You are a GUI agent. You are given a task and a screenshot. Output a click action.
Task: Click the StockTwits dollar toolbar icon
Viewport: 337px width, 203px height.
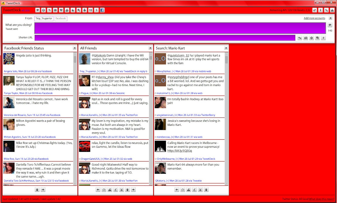pos(96,10)
